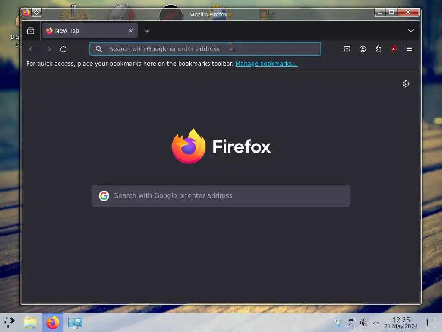Follow the Manage bookmarks link

(x=266, y=64)
